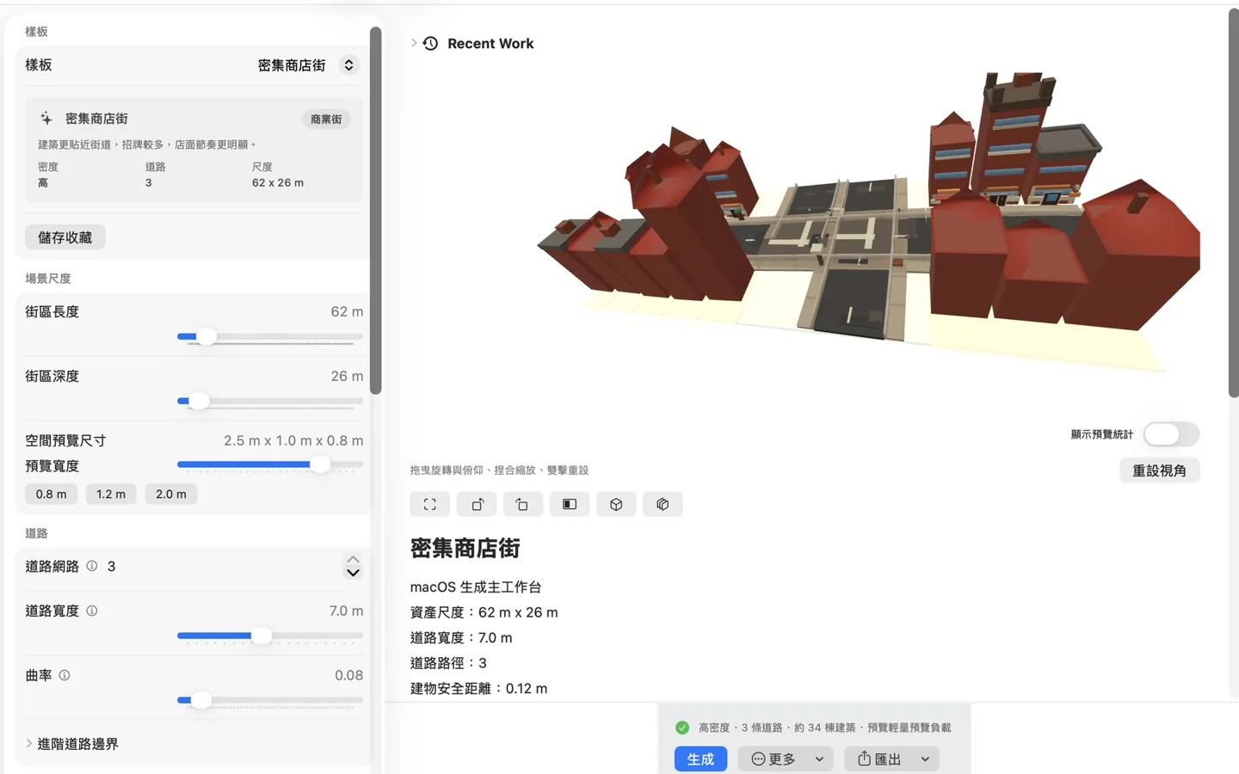Click the 曲率 slider handle
1239x774 pixels.
[200, 700]
